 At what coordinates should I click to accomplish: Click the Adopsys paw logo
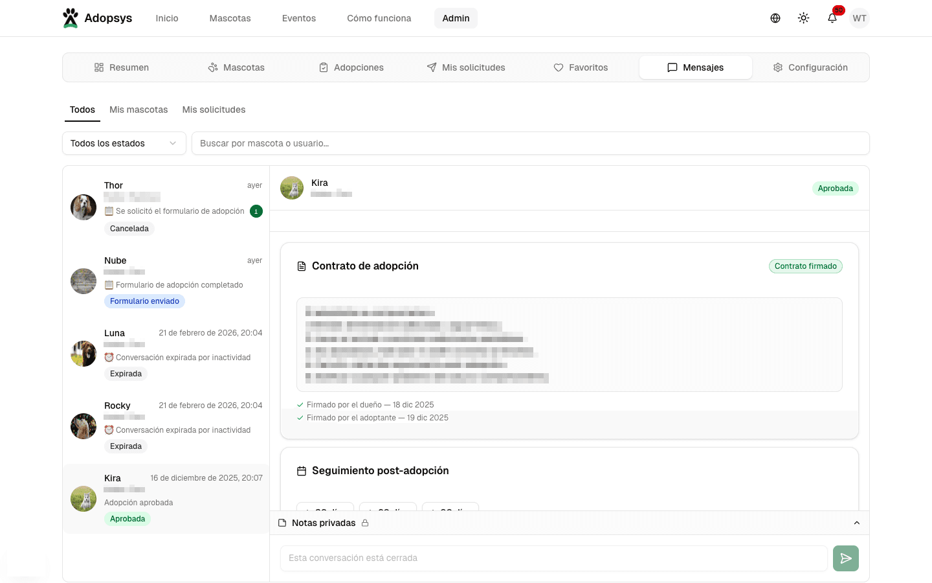tap(71, 18)
